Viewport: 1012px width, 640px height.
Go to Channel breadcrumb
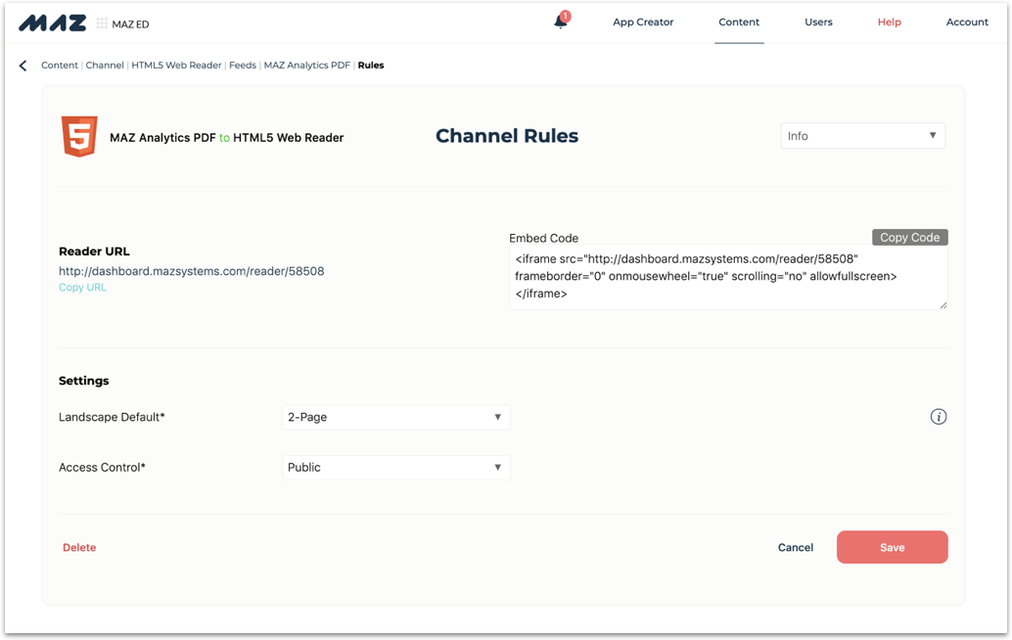[105, 66]
